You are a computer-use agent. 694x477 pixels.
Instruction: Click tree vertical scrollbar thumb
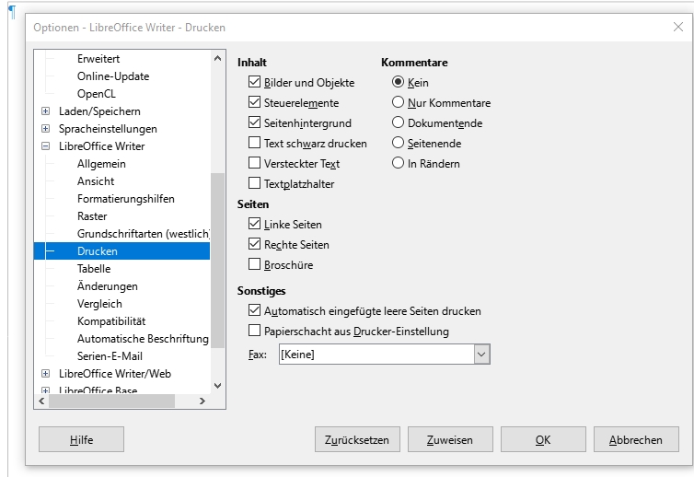pyautogui.click(x=217, y=260)
